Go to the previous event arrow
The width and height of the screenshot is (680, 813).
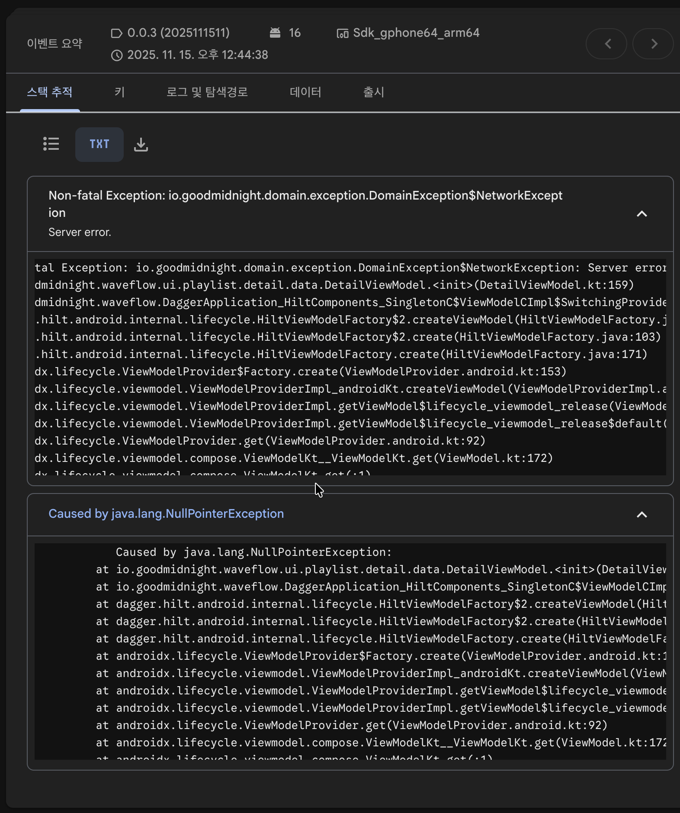click(x=606, y=44)
